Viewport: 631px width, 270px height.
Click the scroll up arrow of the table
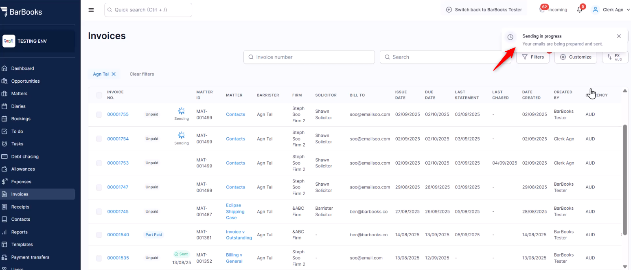pyautogui.click(x=625, y=90)
